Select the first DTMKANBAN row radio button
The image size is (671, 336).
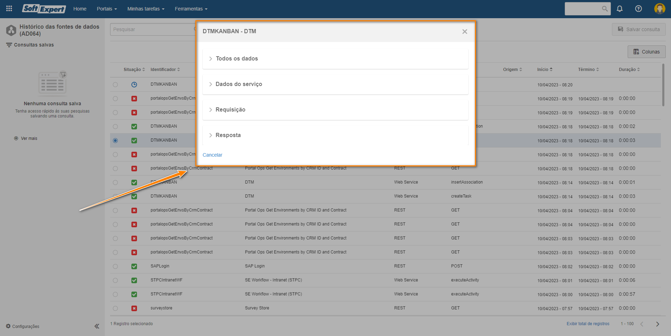point(115,85)
